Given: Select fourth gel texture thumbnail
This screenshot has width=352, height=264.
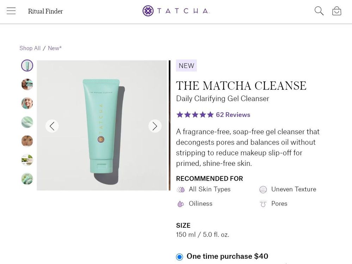Looking at the screenshot, I should [x=27, y=122].
